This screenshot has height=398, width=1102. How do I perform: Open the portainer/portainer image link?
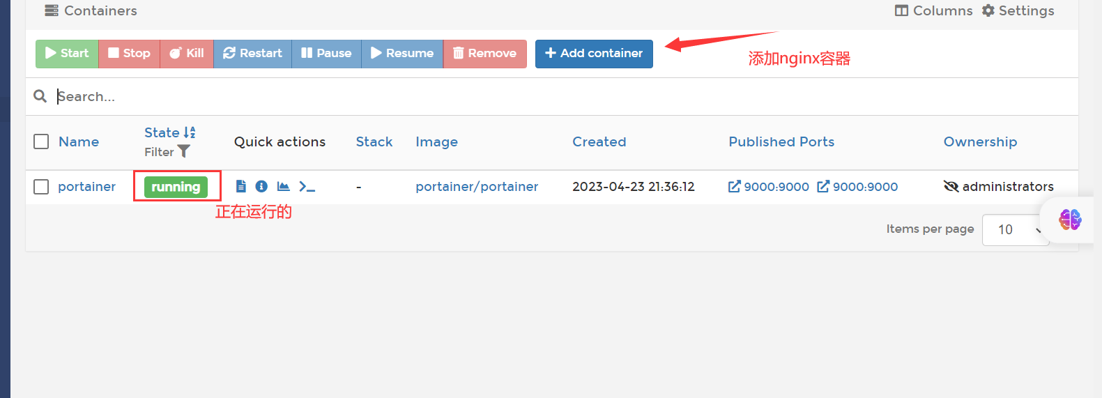(477, 186)
